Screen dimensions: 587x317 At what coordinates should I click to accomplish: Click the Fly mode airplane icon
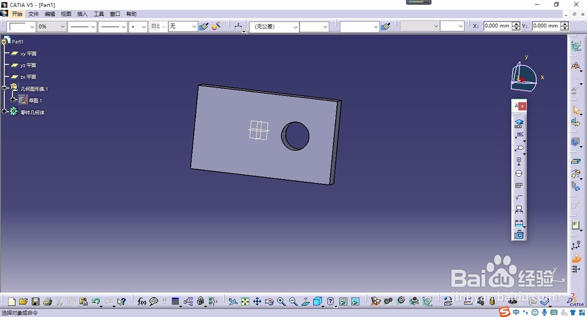pos(233,301)
